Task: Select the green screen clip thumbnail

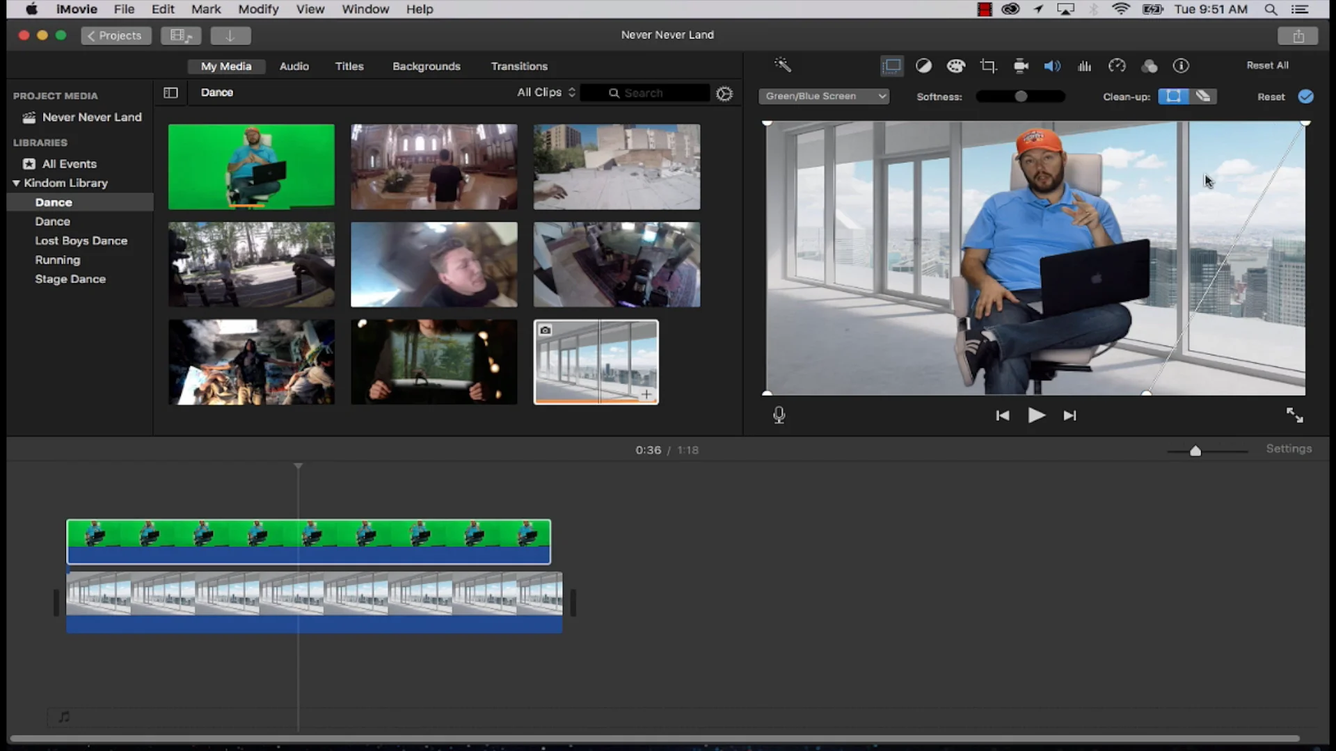Action: coord(251,167)
